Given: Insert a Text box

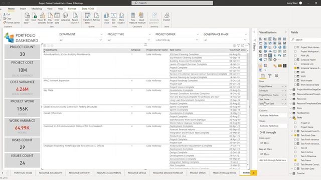Looking at the screenshot, I should 114,18.
